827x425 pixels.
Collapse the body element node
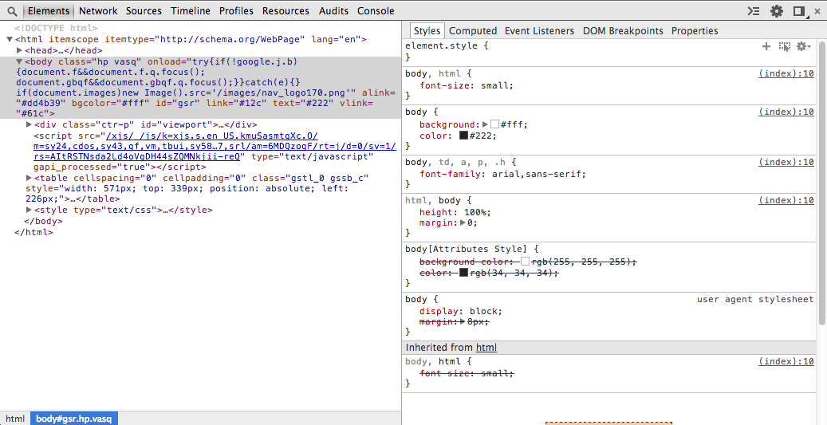click(19, 61)
